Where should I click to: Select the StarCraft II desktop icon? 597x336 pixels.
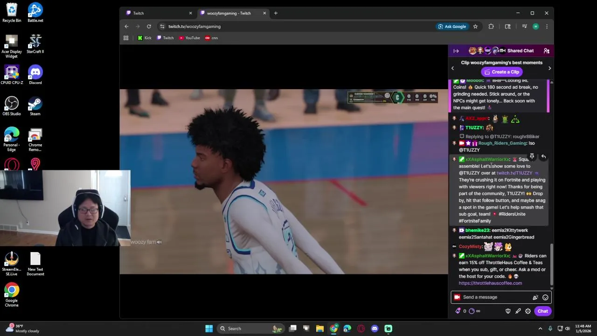point(35,44)
